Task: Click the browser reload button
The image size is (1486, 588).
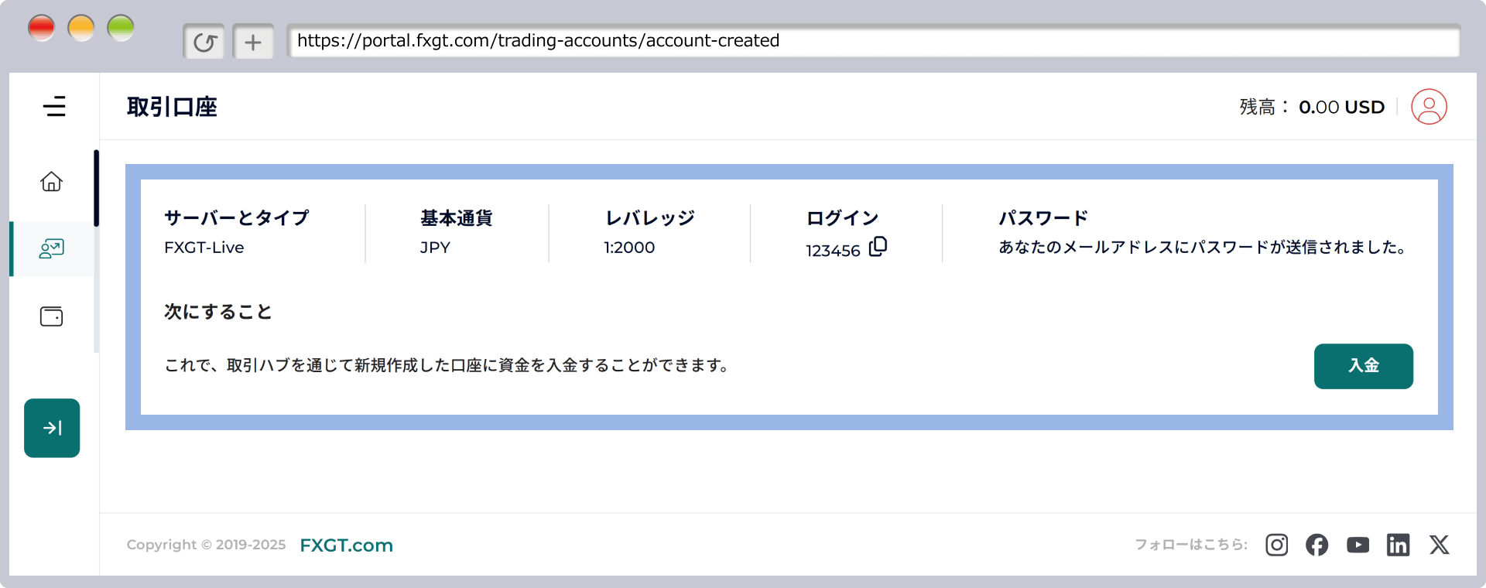Action: 204,42
